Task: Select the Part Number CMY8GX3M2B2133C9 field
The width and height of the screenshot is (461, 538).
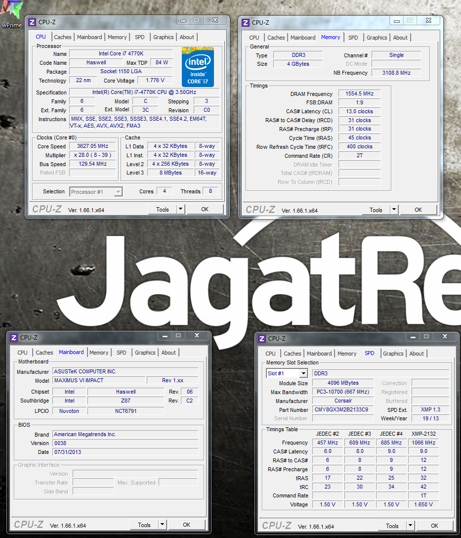Action: click(x=344, y=410)
